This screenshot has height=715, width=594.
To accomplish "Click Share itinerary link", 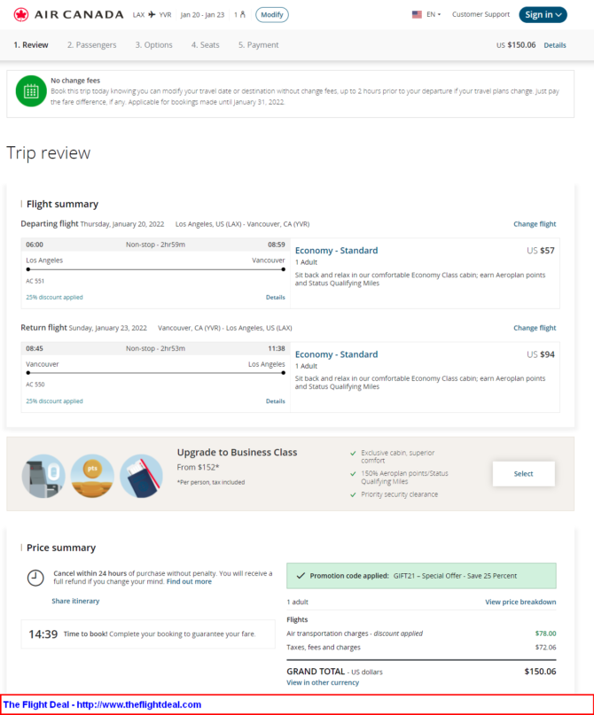I will [75, 601].
